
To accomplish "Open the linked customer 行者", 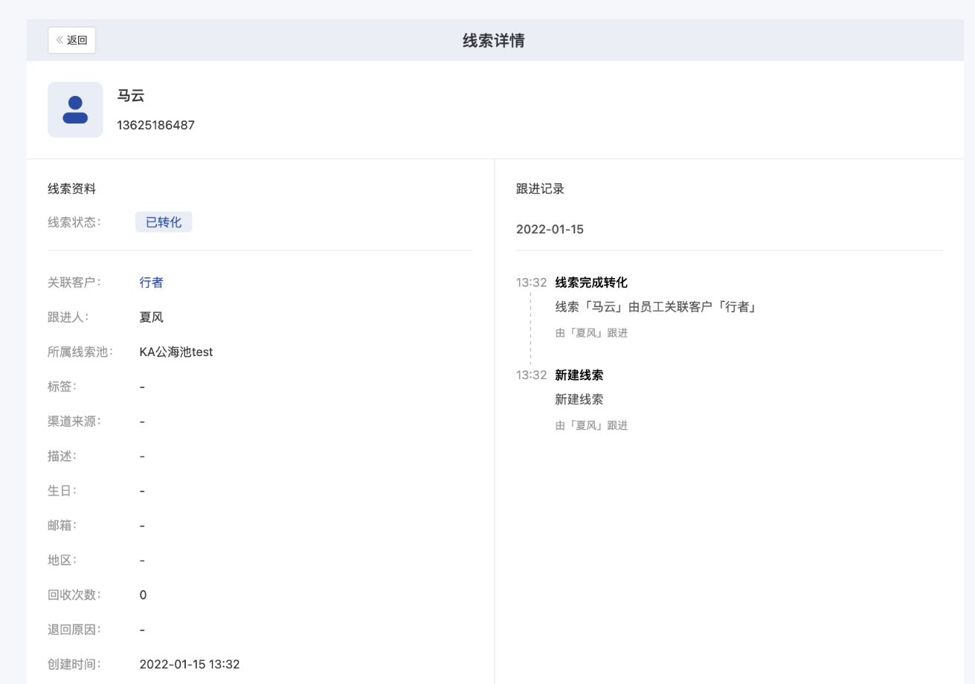I will tap(151, 283).
